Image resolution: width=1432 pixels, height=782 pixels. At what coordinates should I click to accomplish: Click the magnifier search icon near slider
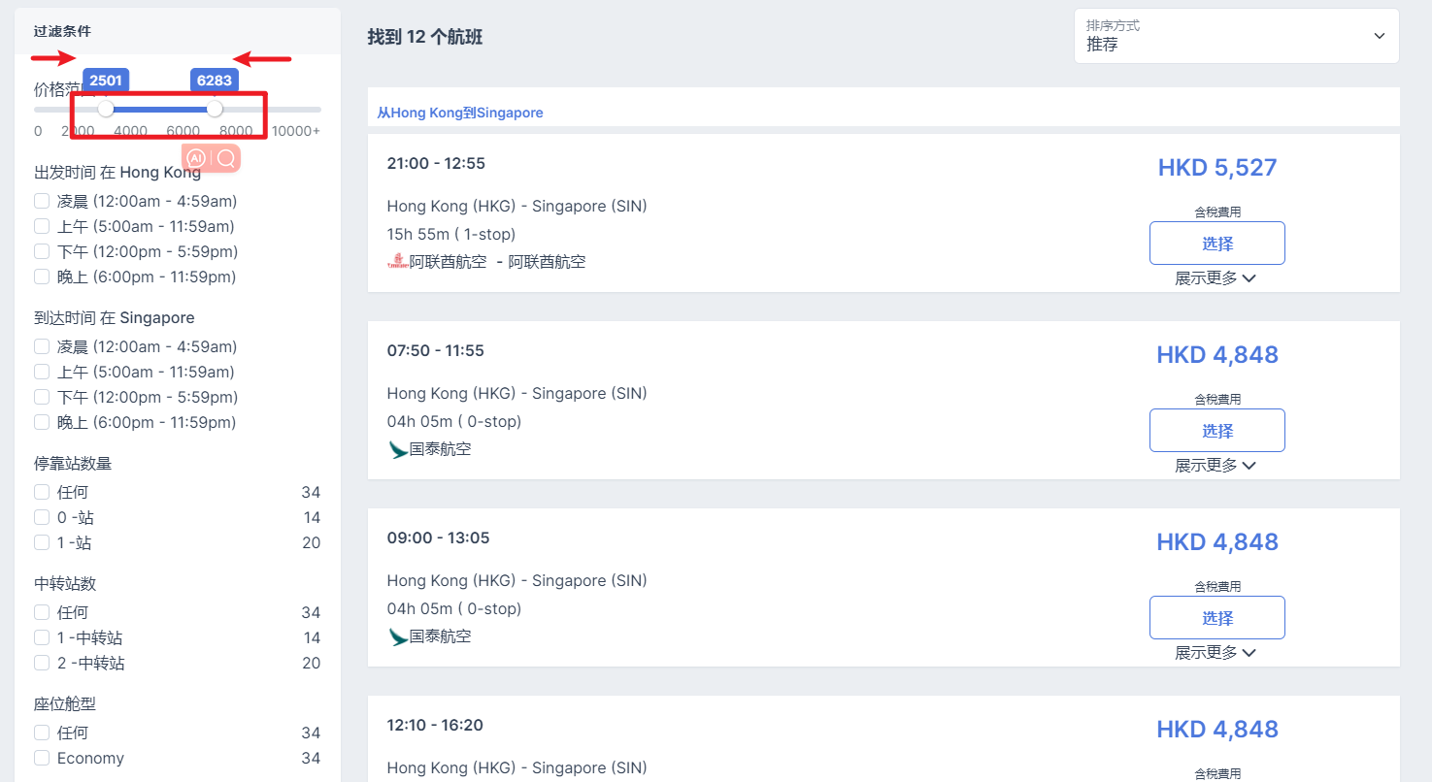pyautogui.click(x=226, y=158)
